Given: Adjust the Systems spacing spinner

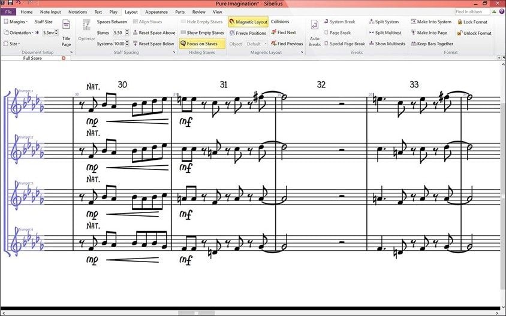Looking at the screenshot, I should click(x=127, y=44).
